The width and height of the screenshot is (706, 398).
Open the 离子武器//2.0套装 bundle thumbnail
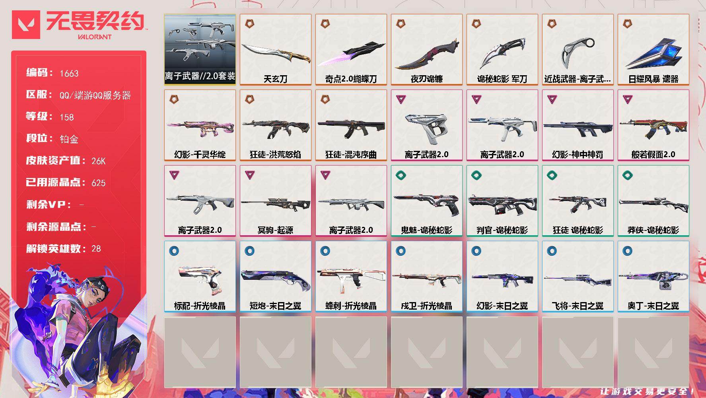point(200,50)
